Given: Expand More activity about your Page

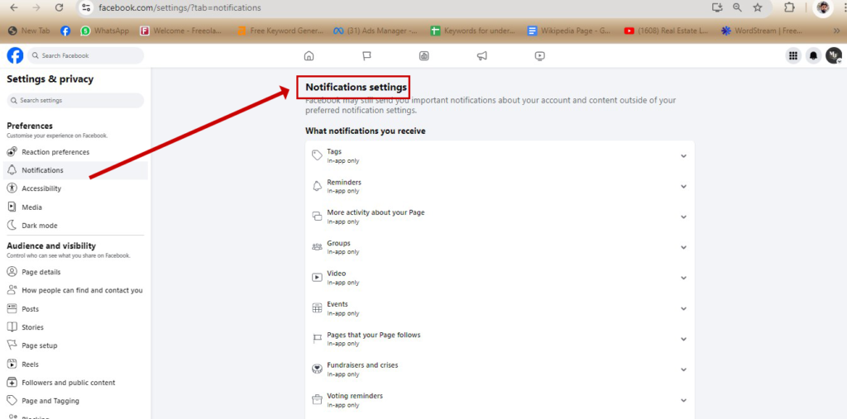Looking at the screenshot, I should pyautogui.click(x=500, y=217).
